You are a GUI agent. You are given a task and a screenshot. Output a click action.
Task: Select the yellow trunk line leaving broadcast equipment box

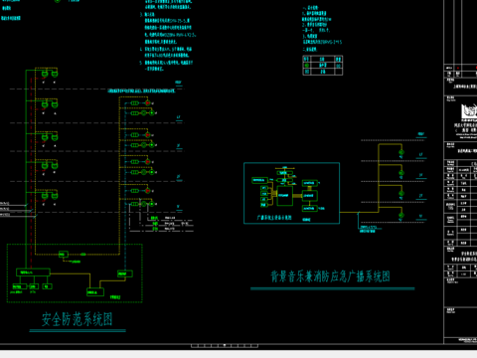click(x=359, y=212)
